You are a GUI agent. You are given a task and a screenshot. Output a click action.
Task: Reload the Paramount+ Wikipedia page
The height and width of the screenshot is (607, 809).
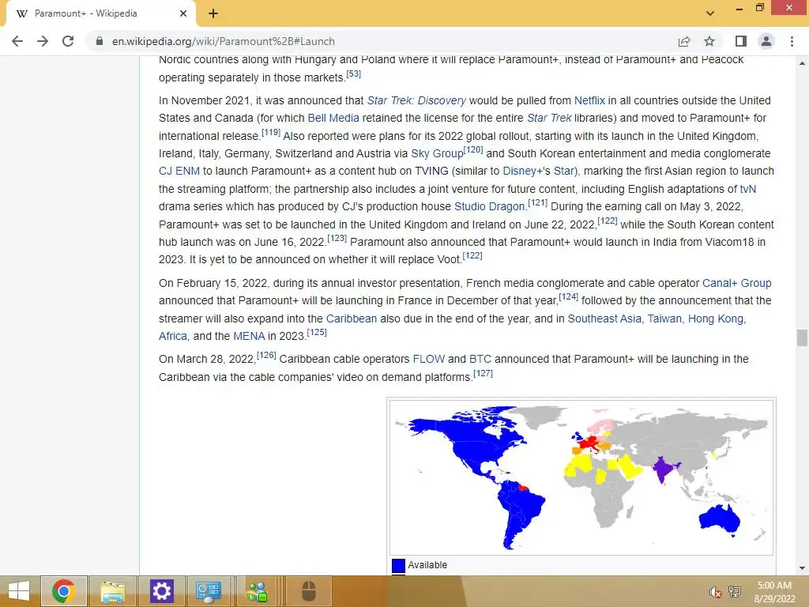click(x=68, y=41)
